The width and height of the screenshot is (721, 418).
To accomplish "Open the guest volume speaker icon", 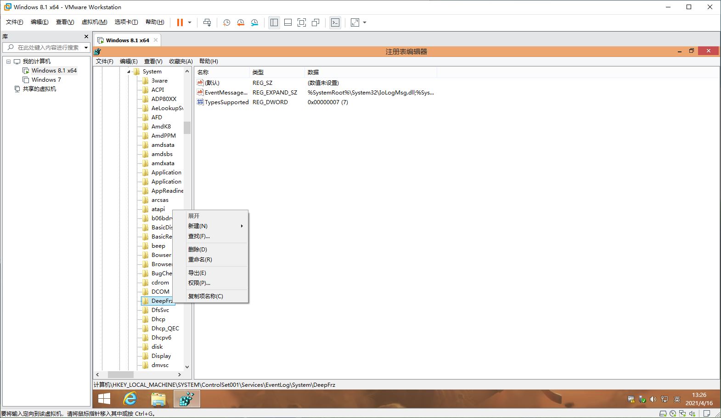I will [x=653, y=399].
